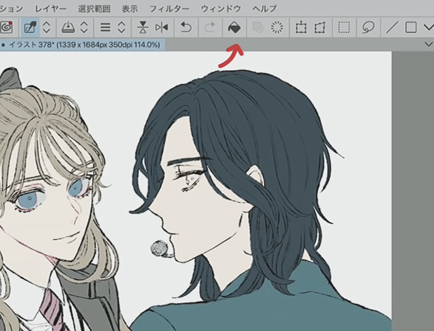Click the save tray icon
This screenshot has width=434, height=331.
(x=68, y=28)
